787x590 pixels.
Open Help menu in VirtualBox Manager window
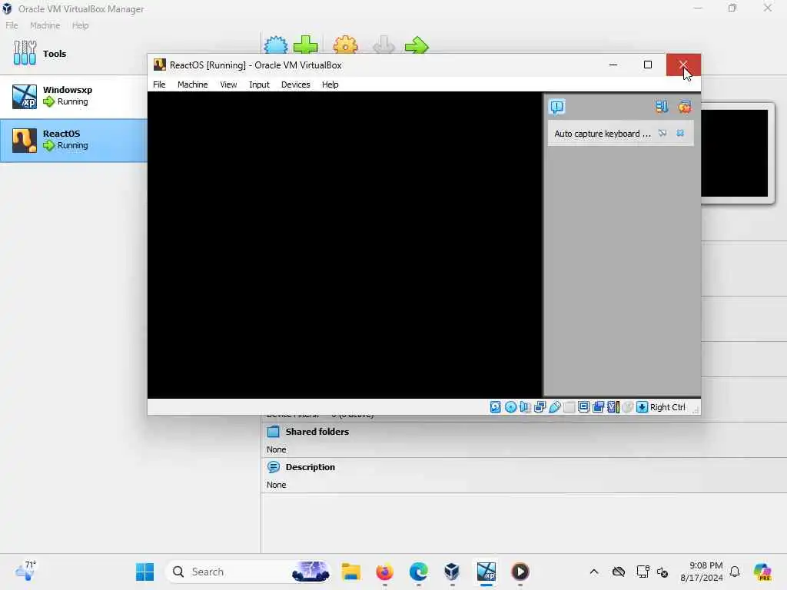tap(80, 25)
